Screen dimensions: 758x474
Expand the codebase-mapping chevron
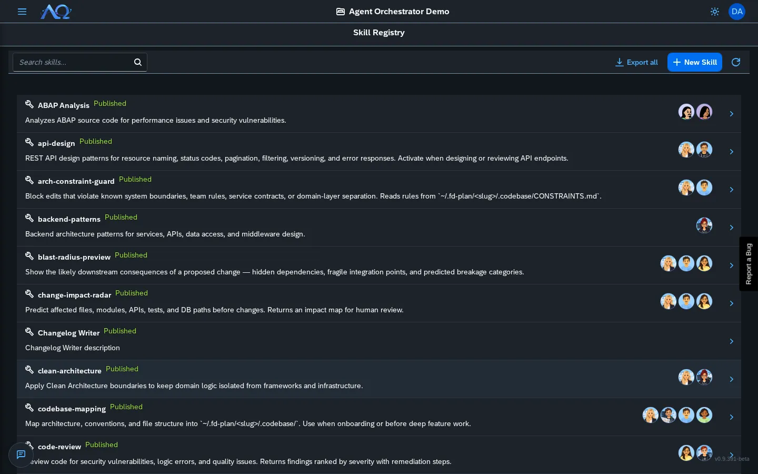click(x=732, y=417)
